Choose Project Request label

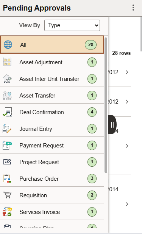pyautogui.click(x=39, y=162)
